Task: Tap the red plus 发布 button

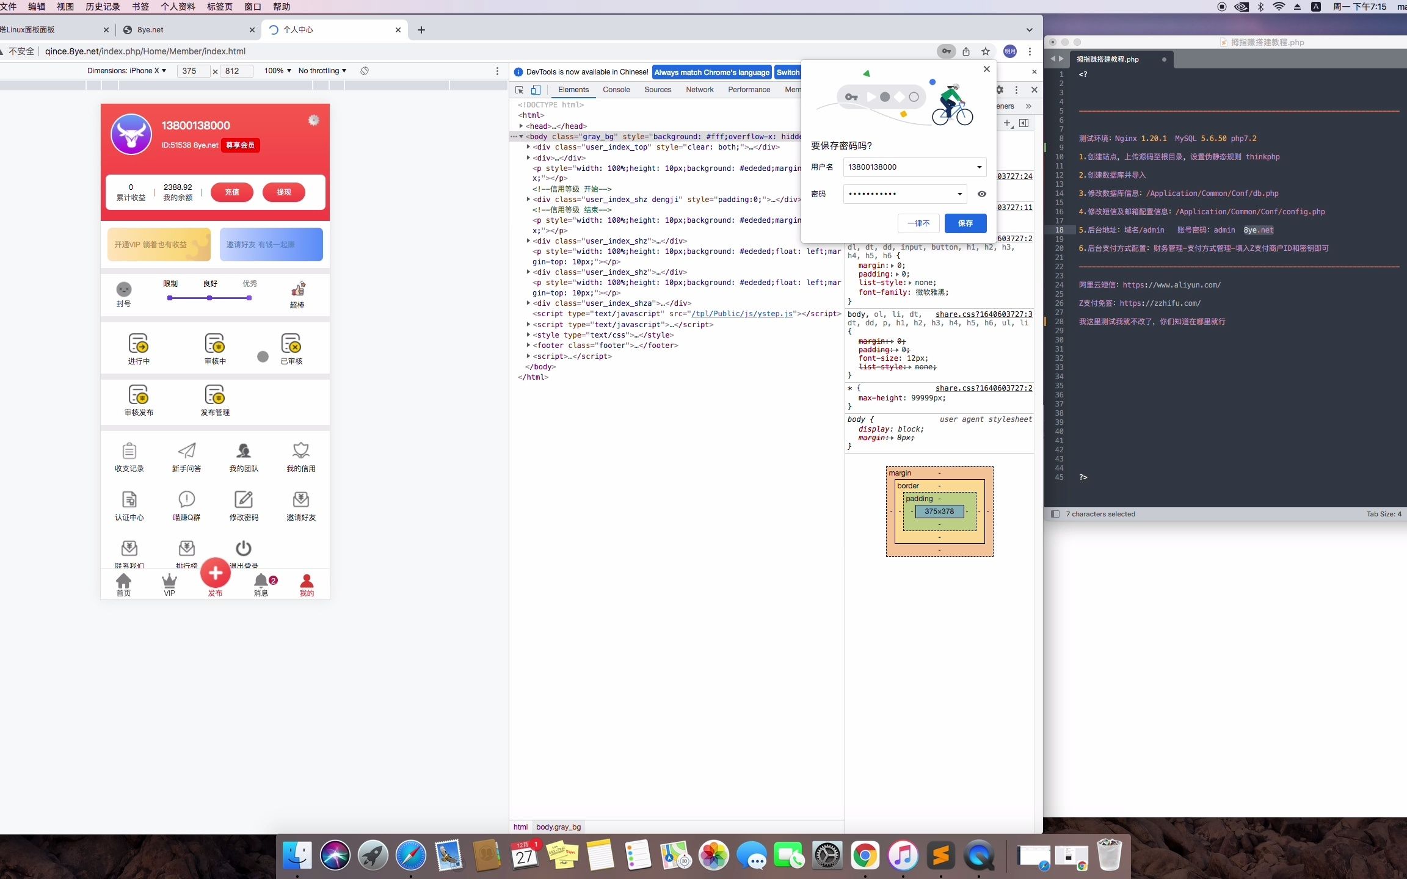Action: 215,573
